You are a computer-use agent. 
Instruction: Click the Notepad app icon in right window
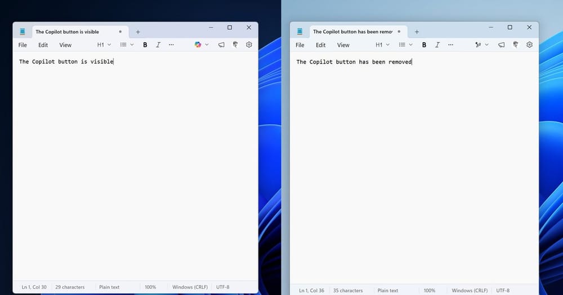point(300,31)
